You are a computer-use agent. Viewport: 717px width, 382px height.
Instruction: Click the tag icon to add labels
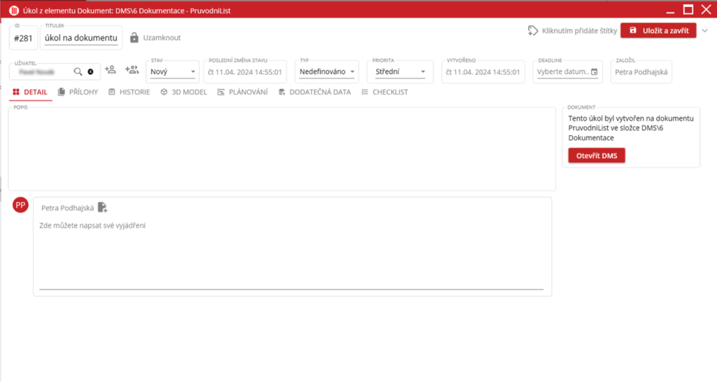(x=533, y=31)
